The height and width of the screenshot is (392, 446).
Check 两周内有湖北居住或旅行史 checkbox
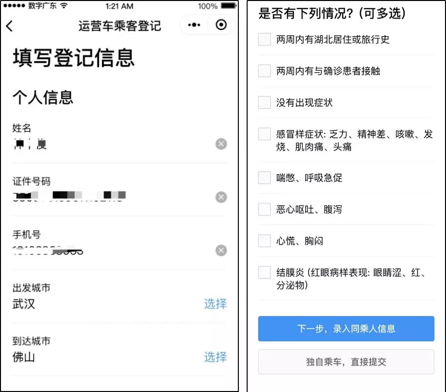264,39
